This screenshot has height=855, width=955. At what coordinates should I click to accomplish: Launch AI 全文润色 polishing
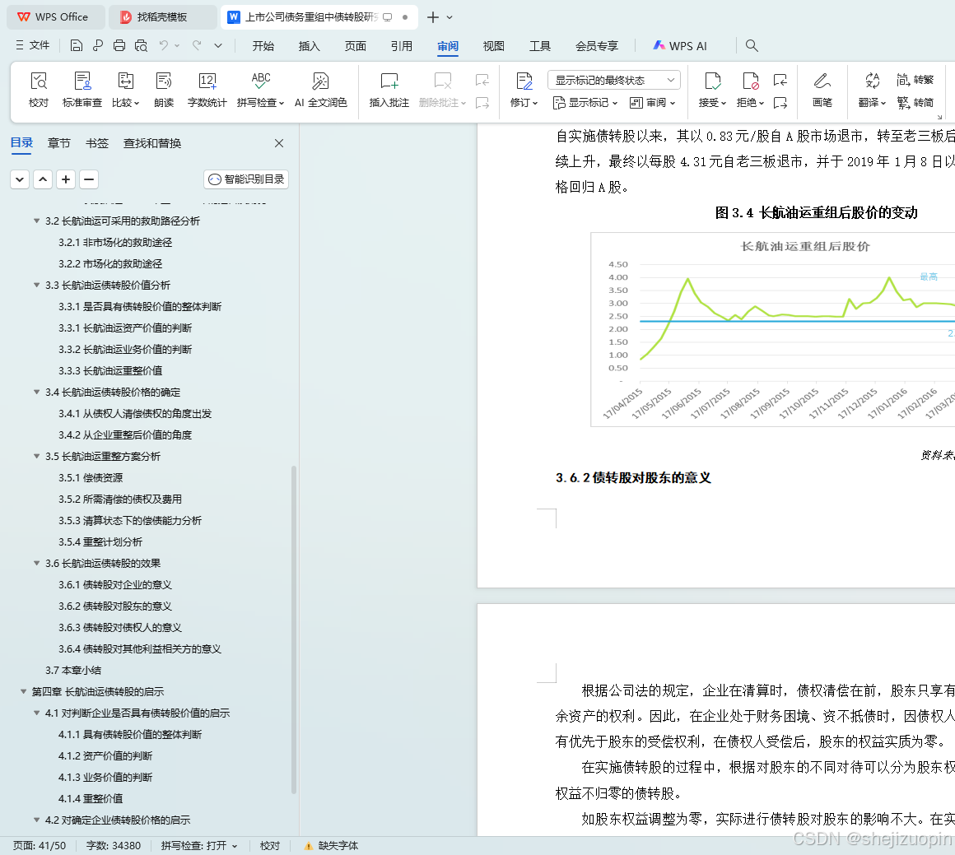(x=321, y=90)
